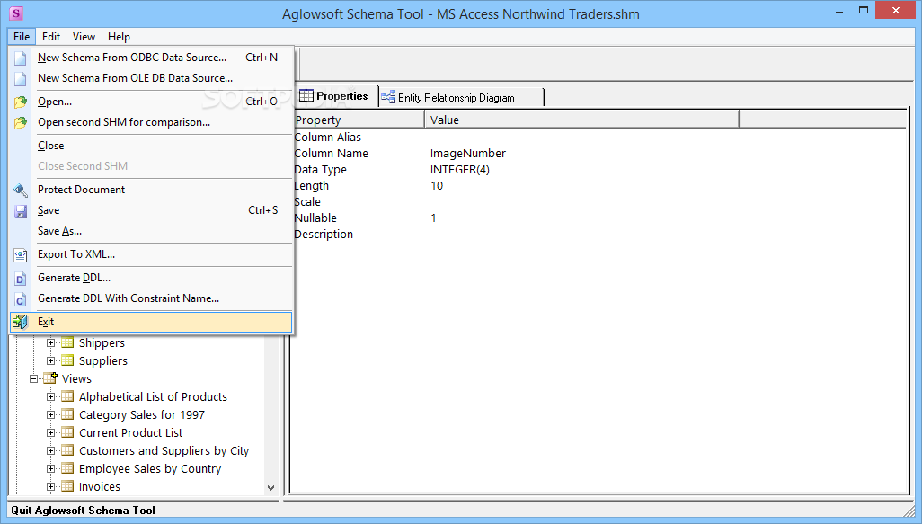Click the Generate DDL With Constraint Name icon
922x524 pixels.
(x=21, y=298)
